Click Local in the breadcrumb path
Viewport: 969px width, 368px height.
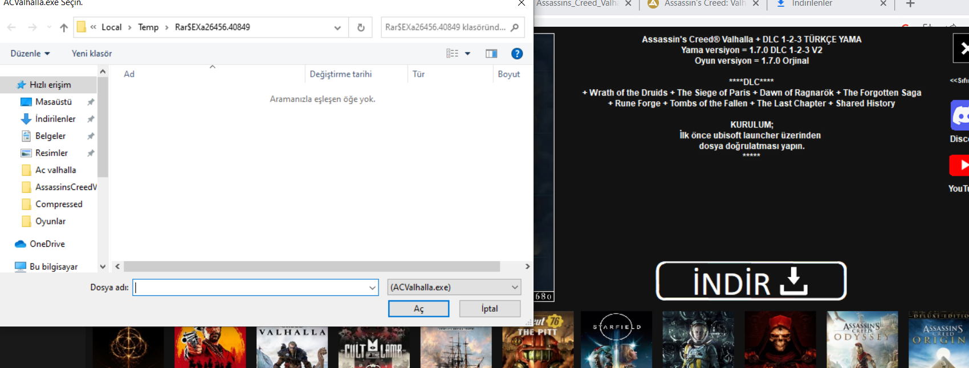click(x=111, y=27)
